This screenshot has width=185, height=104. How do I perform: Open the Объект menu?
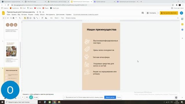pyautogui.click(x=42, y=14)
